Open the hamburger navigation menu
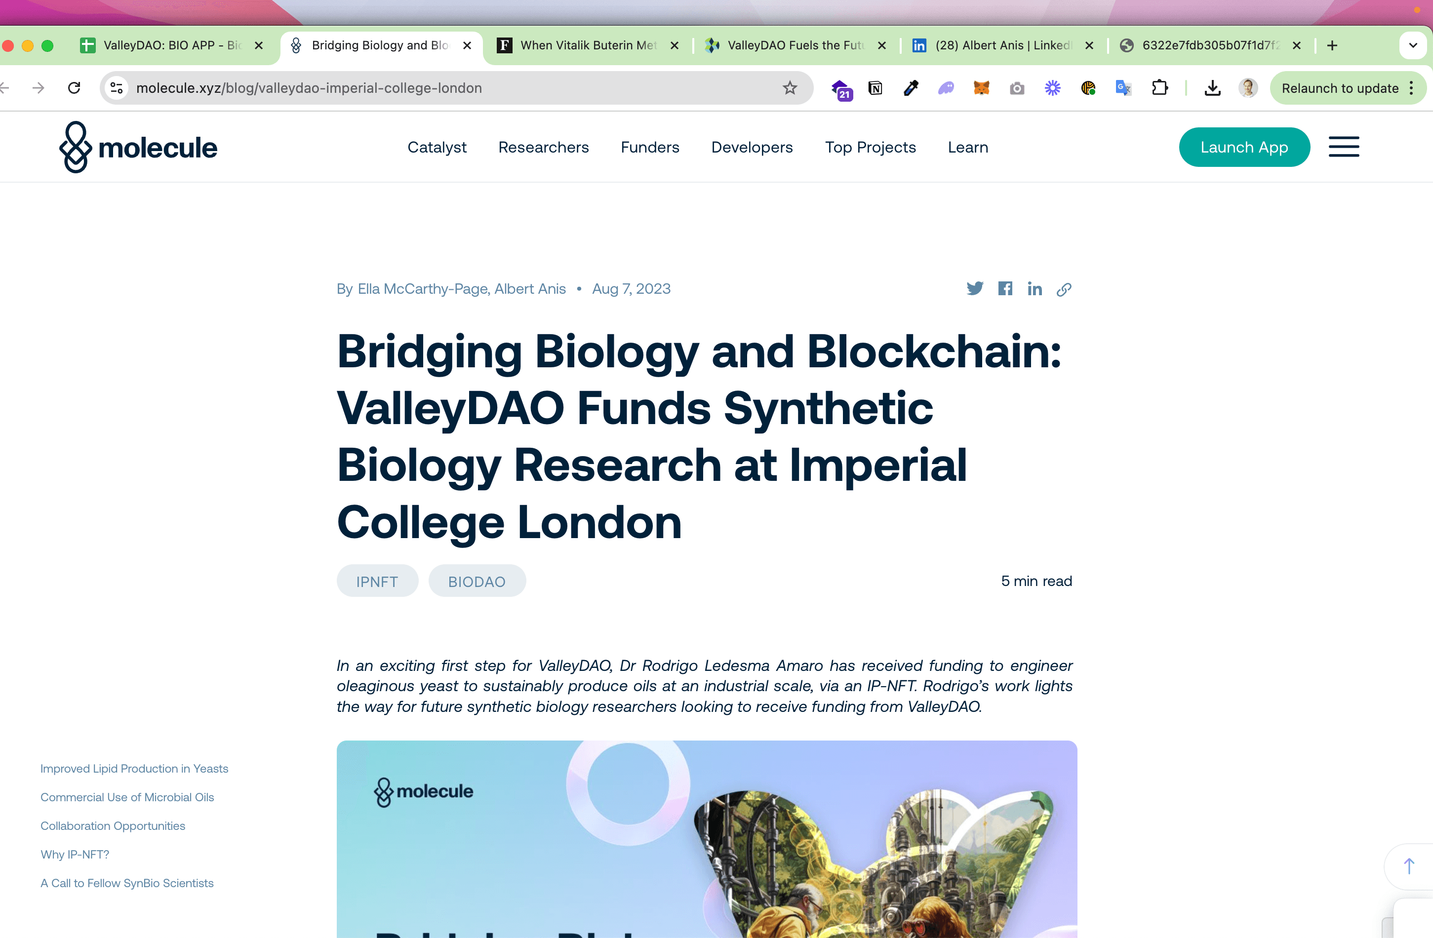The width and height of the screenshot is (1433, 938). point(1343,147)
